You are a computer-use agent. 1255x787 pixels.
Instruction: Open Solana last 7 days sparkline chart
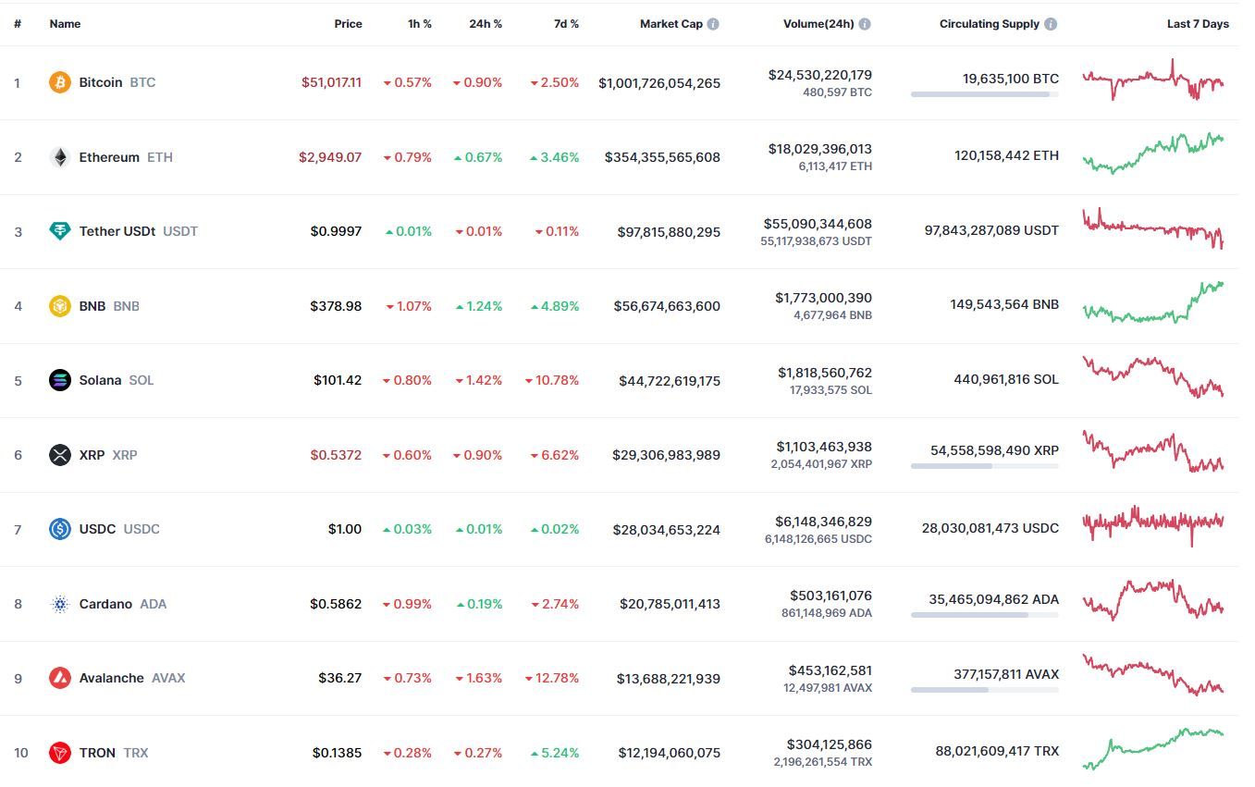pyautogui.click(x=1153, y=377)
